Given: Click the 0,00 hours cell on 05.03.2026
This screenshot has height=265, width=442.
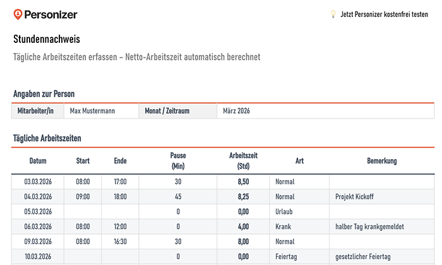Looking at the screenshot, I should coord(243,211).
